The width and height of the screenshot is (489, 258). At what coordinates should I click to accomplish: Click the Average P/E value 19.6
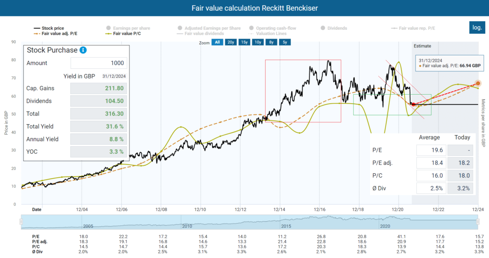tap(431, 150)
